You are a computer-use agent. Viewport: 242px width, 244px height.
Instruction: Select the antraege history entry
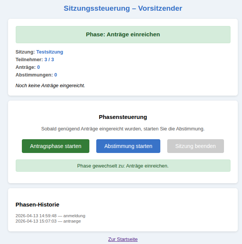[48, 221]
